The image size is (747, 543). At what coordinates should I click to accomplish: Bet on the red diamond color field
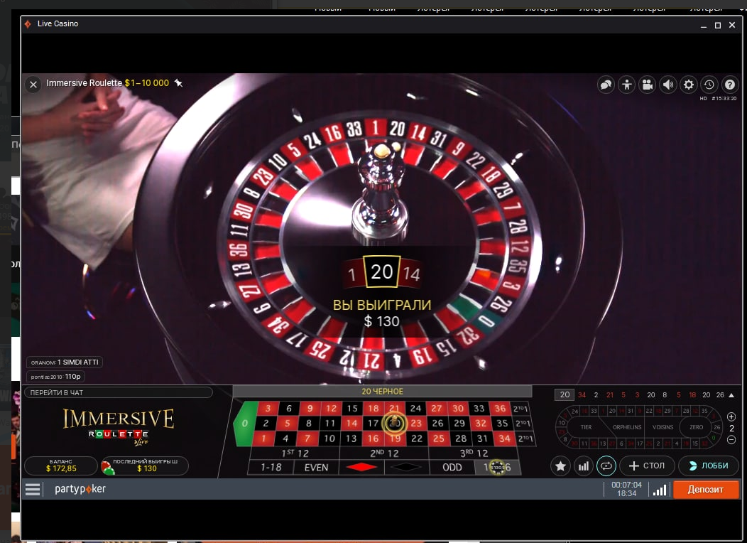coord(361,468)
